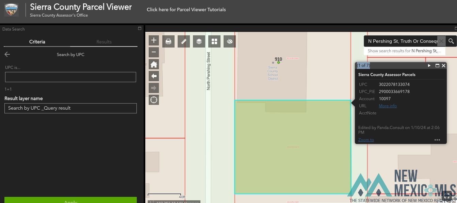This screenshot has width=457, height=203.
Task: Open the Basemap Gallery grid
Action: [x=214, y=41]
